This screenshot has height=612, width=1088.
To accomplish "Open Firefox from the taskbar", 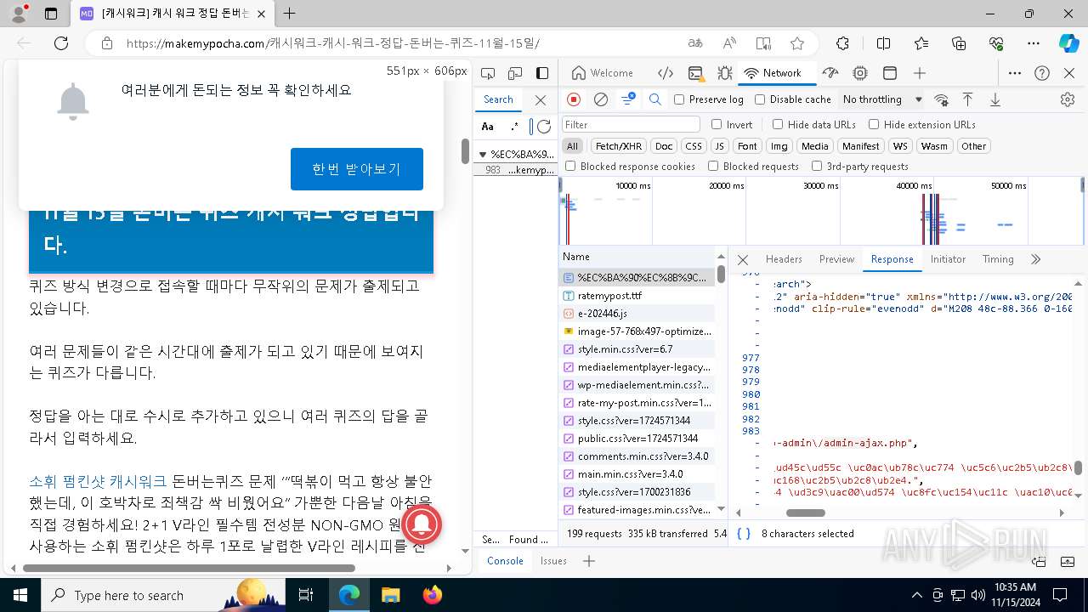I will [x=433, y=595].
